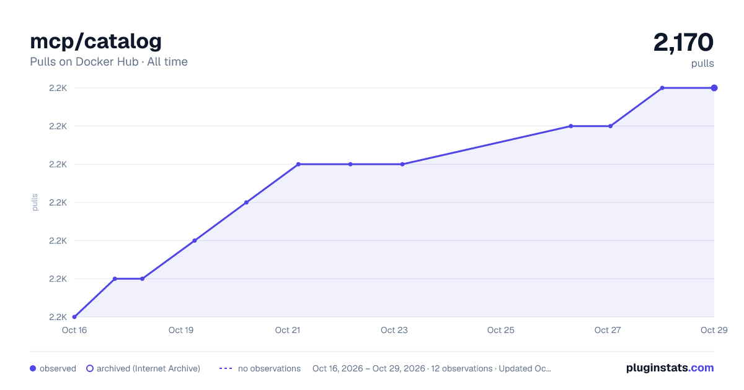Screen dimensions: 744x390
Task: Click the 'Oct 25' x-axis label
Action: pyautogui.click(x=501, y=330)
